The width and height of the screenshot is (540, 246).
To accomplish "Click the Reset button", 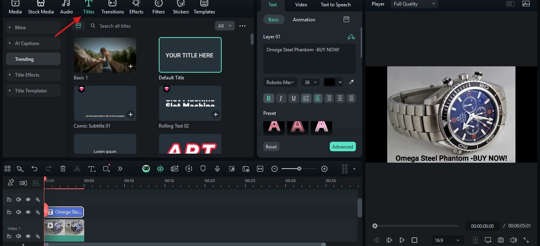I will 271,146.
